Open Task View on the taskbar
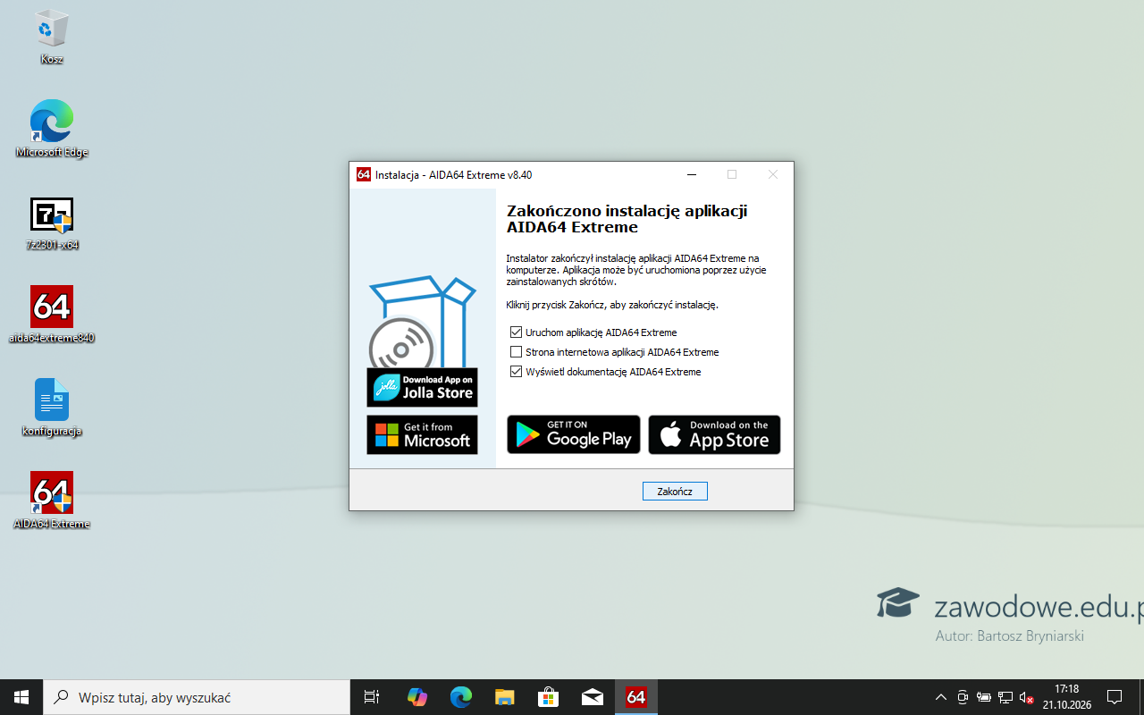Screen dimensions: 1144x715 pyautogui.click(x=372, y=697)
